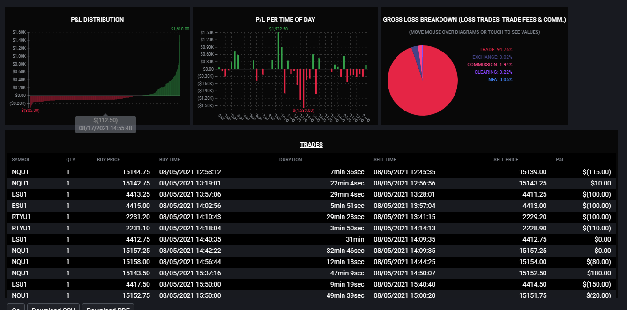Image resolution: width=627 pixels, height=310 pixels.
Task: Select RTYU1 in the row with buy price 2231.10
Action: [x=22, y=228]
